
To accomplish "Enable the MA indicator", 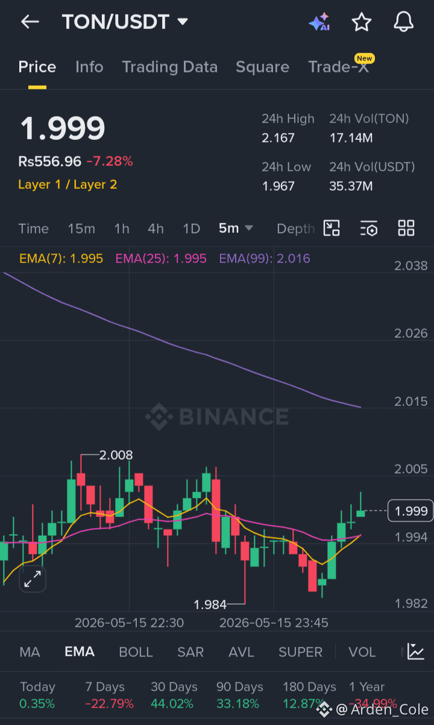I will coord(30,652).
